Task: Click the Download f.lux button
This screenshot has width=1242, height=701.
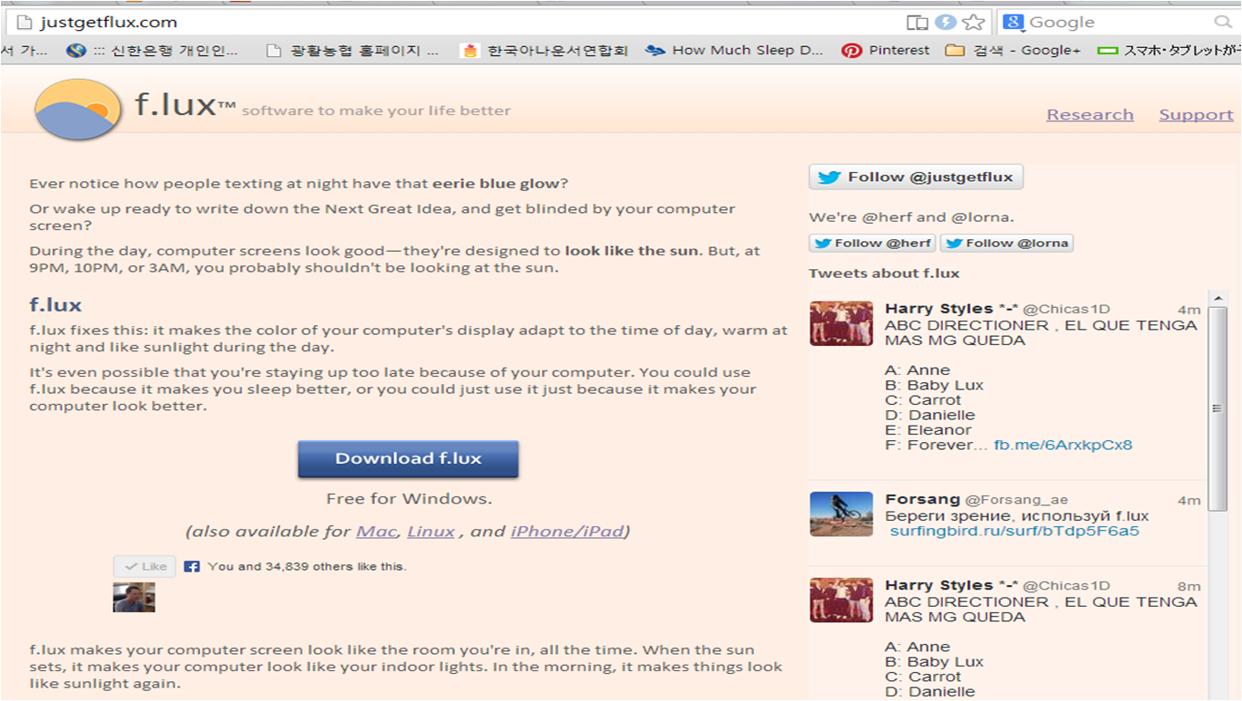Action: [x=408, y=458]
